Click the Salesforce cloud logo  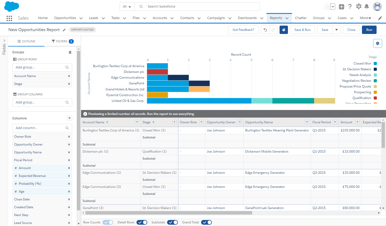coord(12,6)
